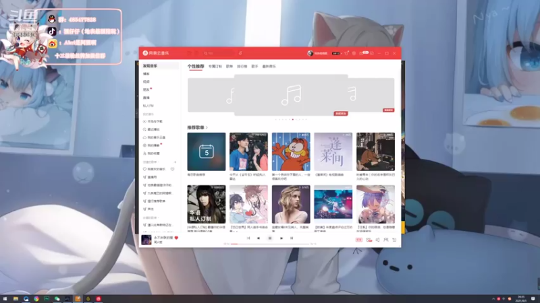
Task: Click the center banner with music note
Action: [x=291, y=95]
